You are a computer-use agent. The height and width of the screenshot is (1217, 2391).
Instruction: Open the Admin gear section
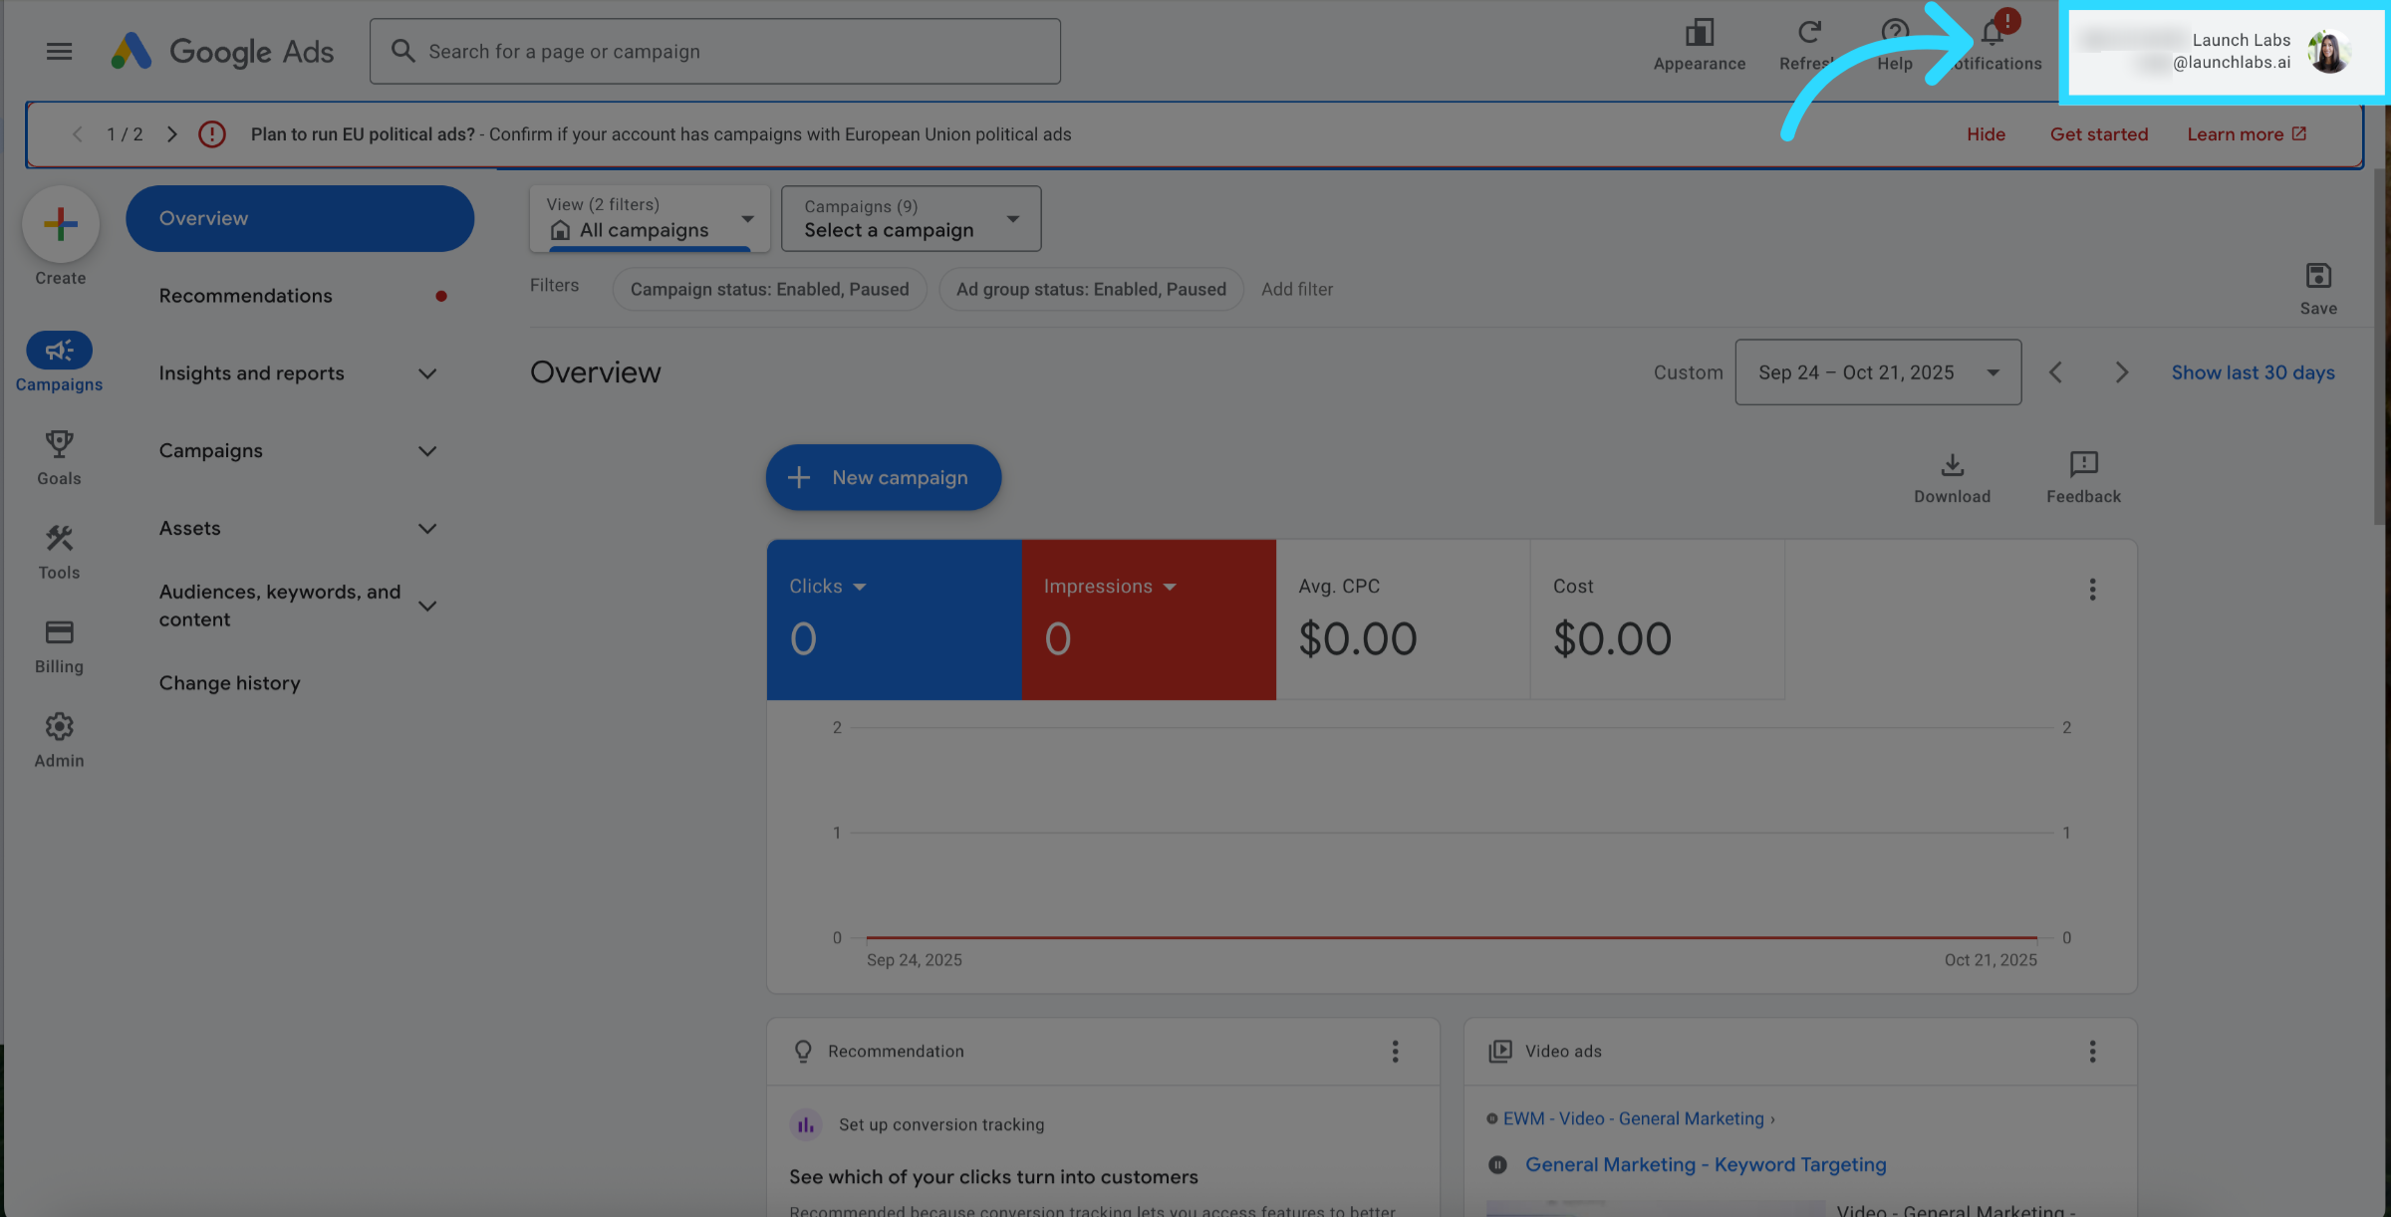point(59,739)
